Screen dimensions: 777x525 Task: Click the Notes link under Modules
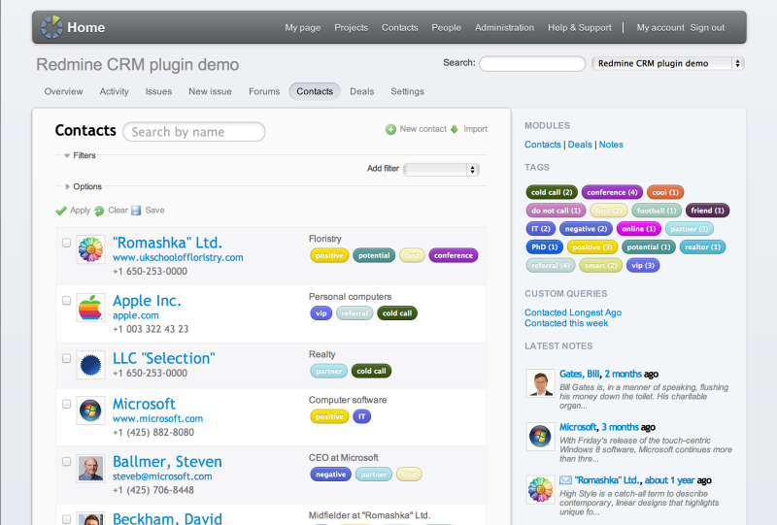click(611, 145)
